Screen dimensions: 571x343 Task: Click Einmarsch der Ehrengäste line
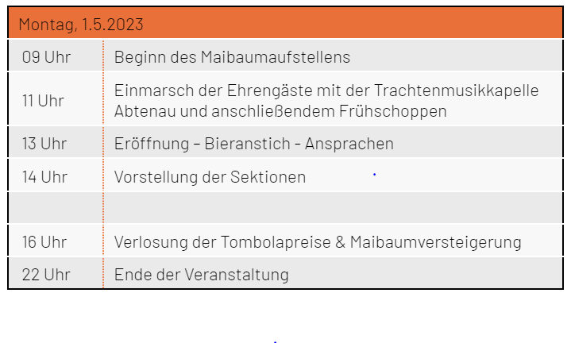coord(326,91)
